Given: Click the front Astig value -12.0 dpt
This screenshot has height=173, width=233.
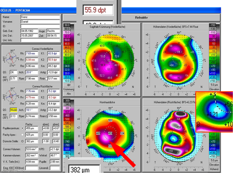Looking at the screenshot, I should point(54,72).
